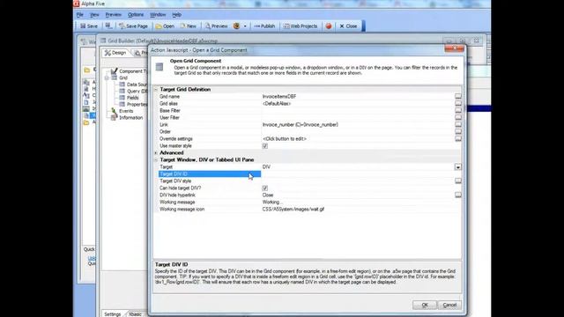Click OK in the Action Javascript dialog
Screen dimensions: 564x317
pos(425,306)
